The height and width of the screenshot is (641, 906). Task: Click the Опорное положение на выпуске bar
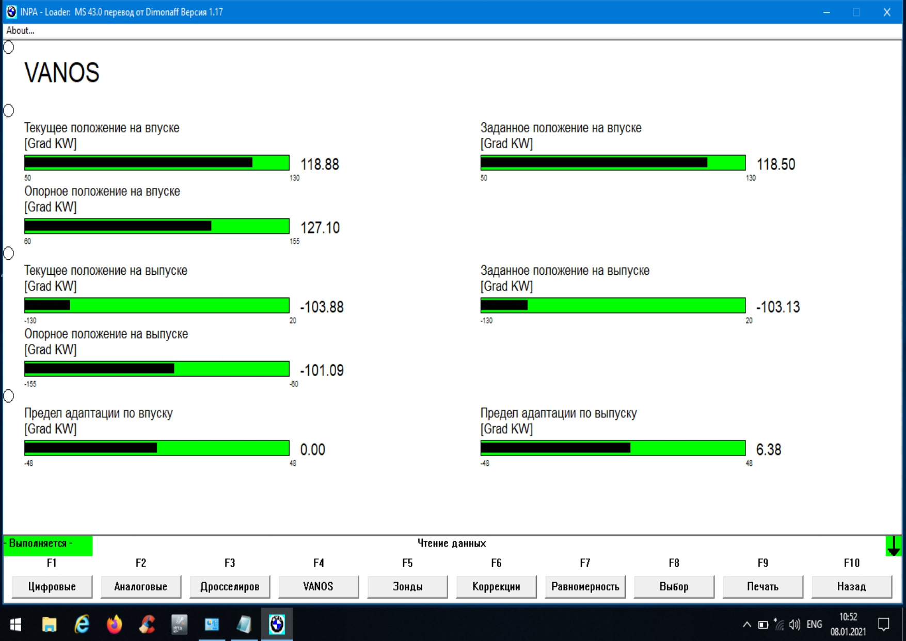click(157, 369)
